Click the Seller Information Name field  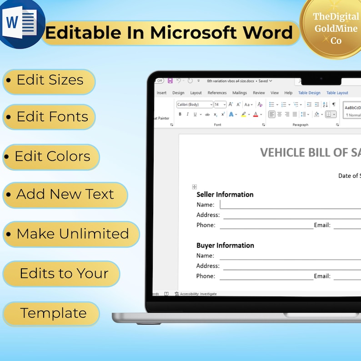[x=291, y=205]
